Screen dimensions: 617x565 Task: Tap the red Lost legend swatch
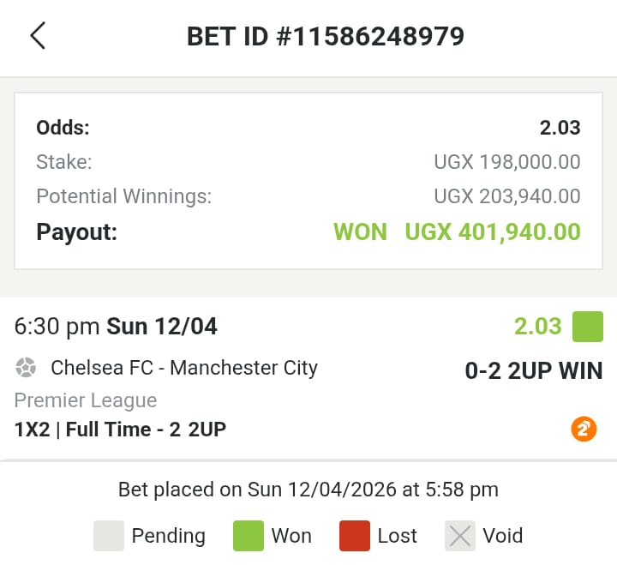coord(355,536)
